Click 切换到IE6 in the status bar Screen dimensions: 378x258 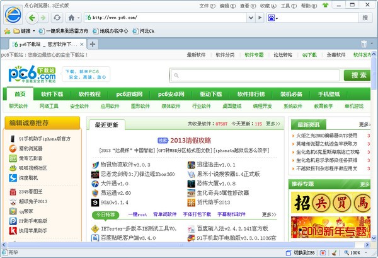[300, 253]
